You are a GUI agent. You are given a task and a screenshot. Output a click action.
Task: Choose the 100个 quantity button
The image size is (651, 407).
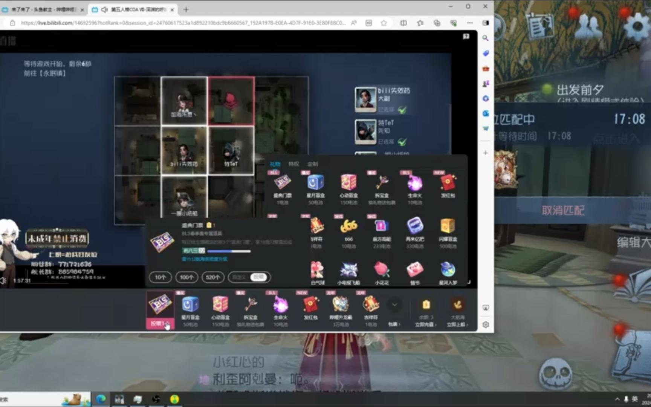click(186, 277)
